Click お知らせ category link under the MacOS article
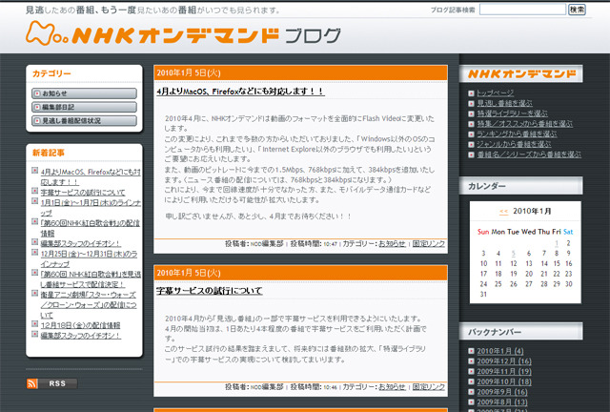This screenshot has width=610, height=412. 392,244
